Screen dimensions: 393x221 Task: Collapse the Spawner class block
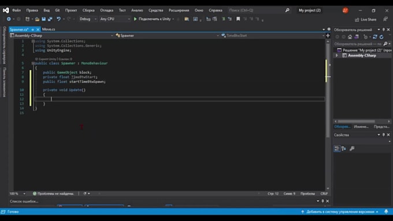click(x=33, y=63)
